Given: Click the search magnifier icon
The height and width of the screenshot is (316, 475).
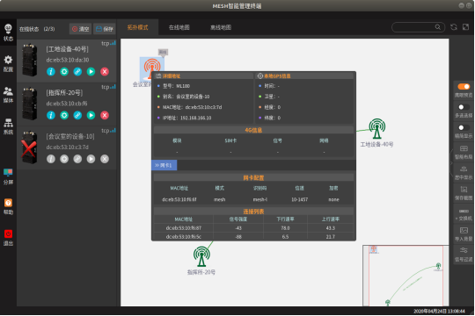Looking at the screenshot, I should coord(438,27).
